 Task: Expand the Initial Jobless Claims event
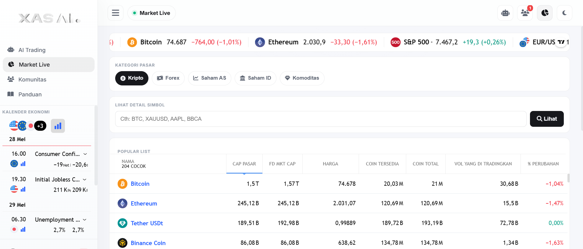click(x=85, y=179)
